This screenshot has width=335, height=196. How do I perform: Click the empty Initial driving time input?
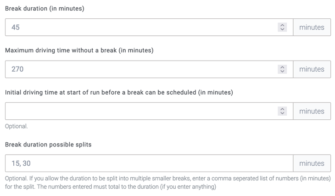138,111
